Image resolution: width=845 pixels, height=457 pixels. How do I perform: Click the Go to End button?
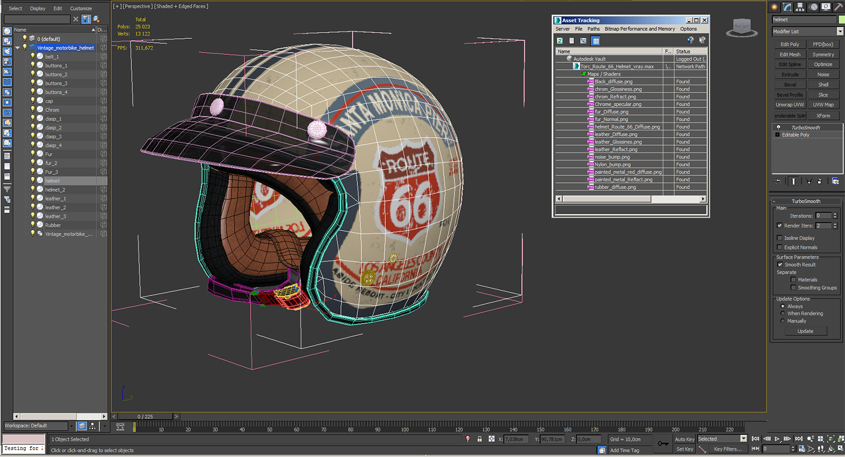(x=798, y=439)
